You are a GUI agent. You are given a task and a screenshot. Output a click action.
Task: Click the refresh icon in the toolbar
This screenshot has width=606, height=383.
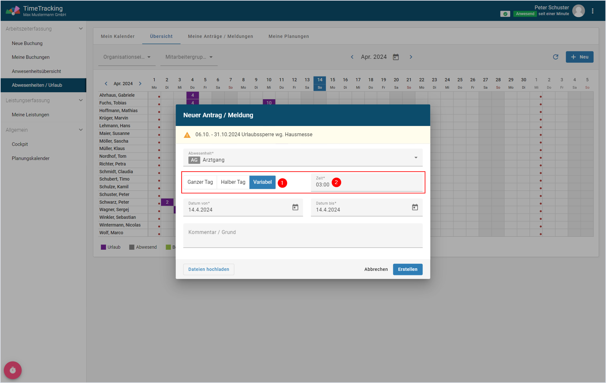(x=556, y=57)
